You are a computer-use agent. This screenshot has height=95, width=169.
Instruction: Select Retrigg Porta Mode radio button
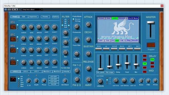(73, 21)
